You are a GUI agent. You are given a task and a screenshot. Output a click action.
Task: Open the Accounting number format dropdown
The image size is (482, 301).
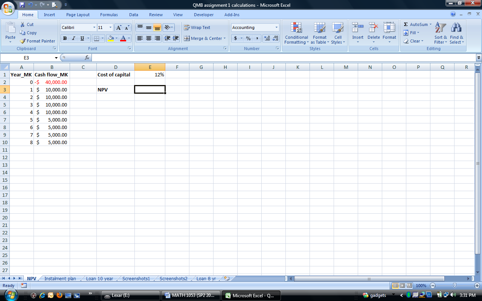276,27
